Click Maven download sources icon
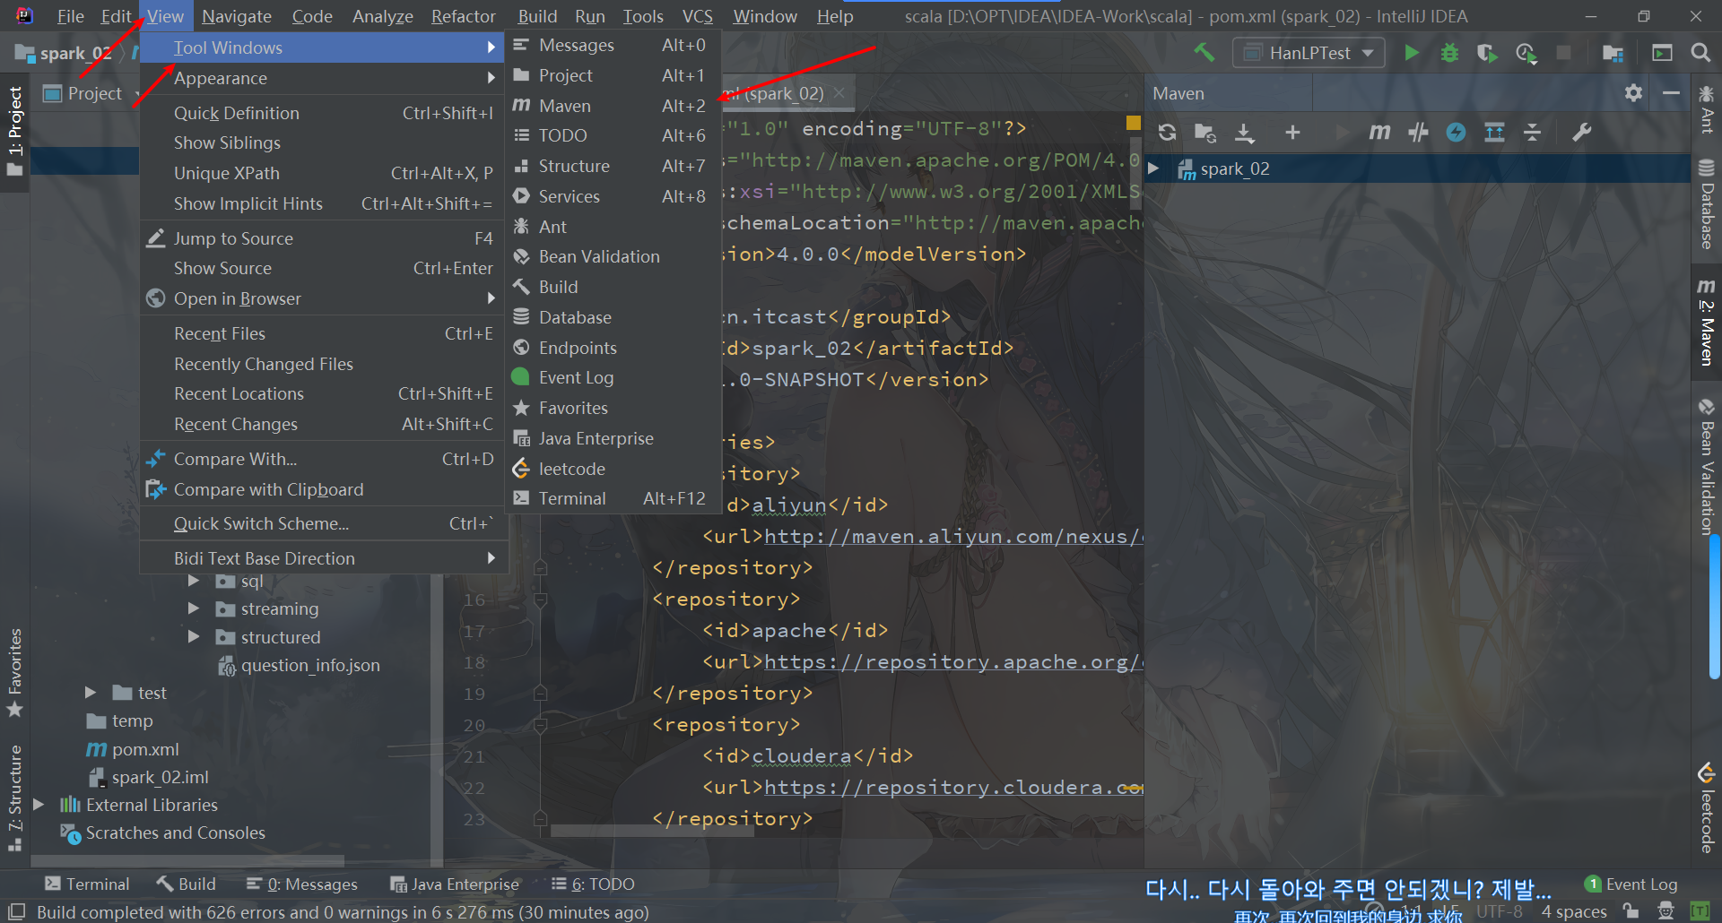The image size is (1722, 923). click(1245, 133)
